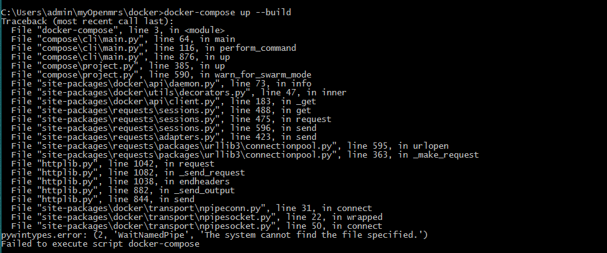Click the docker\api\client.py _get line
Image resolution: width=607 pixels, height=253 pixels.
pos(164,102)
